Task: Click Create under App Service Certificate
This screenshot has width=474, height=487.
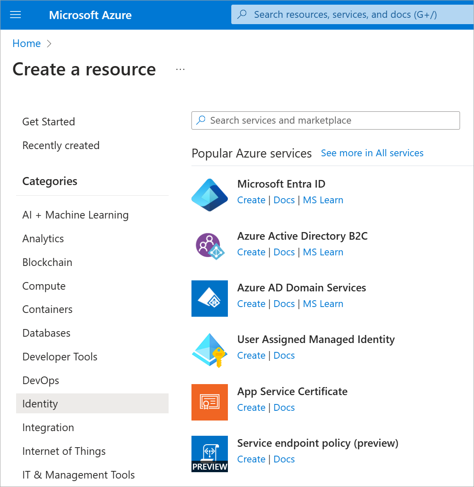Action: pyautogui.click(x=251, y=407)
